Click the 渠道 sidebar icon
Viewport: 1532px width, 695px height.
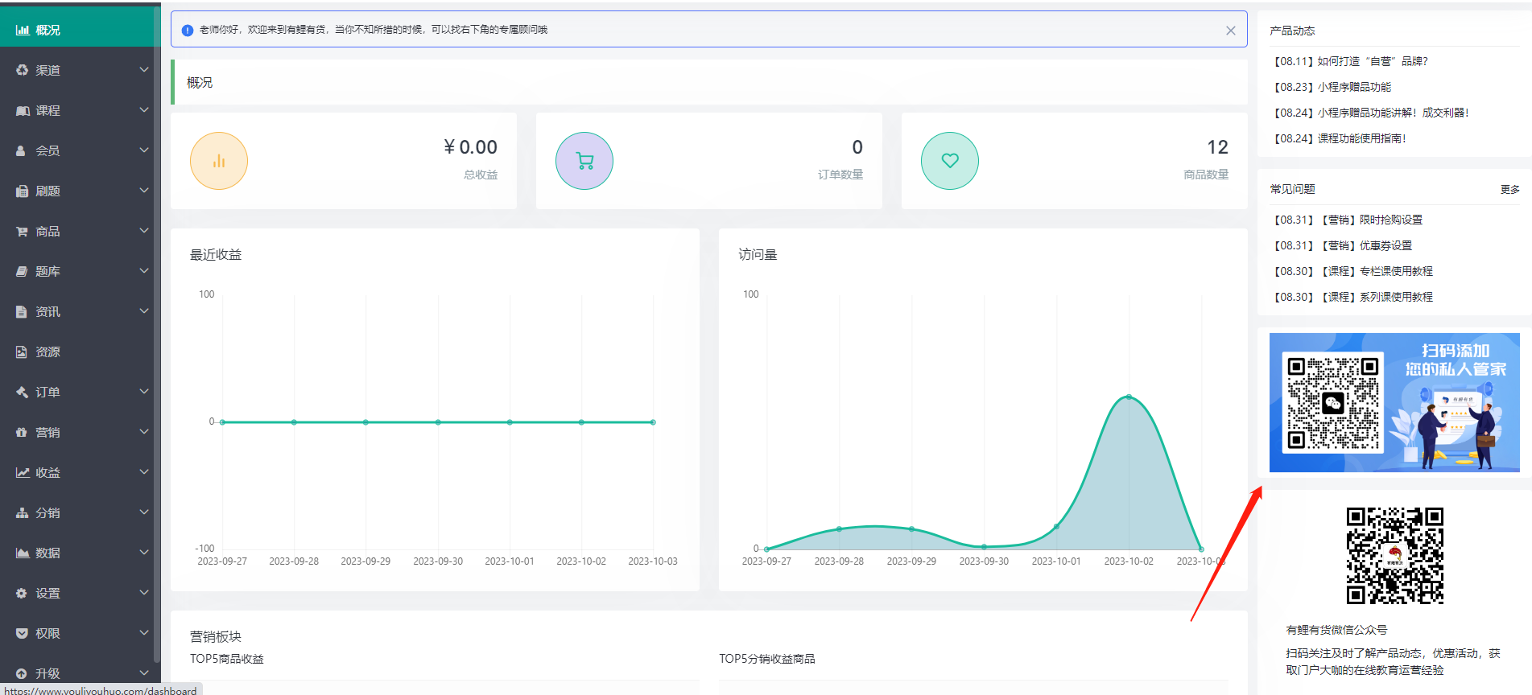coord(22,70)
